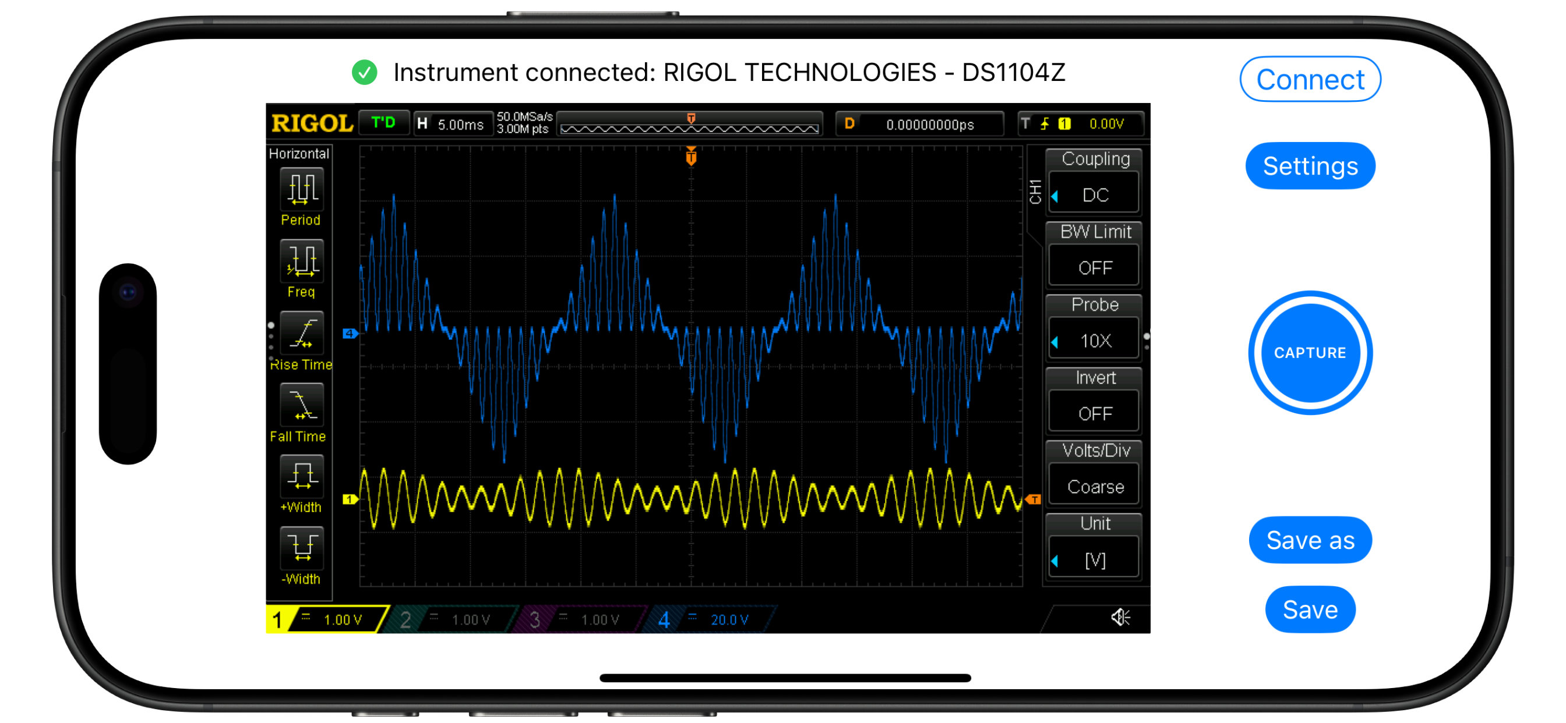Click the Horizontal menu label
This screenshot has height=723, width=1566.
(299, 154)
